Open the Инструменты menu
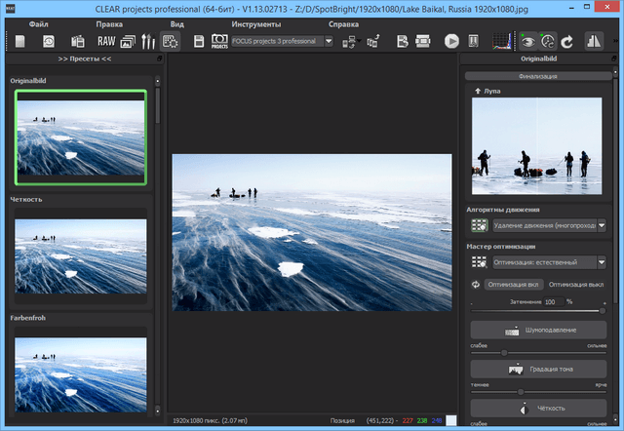The image size is (624, 431). coord(256,21)
